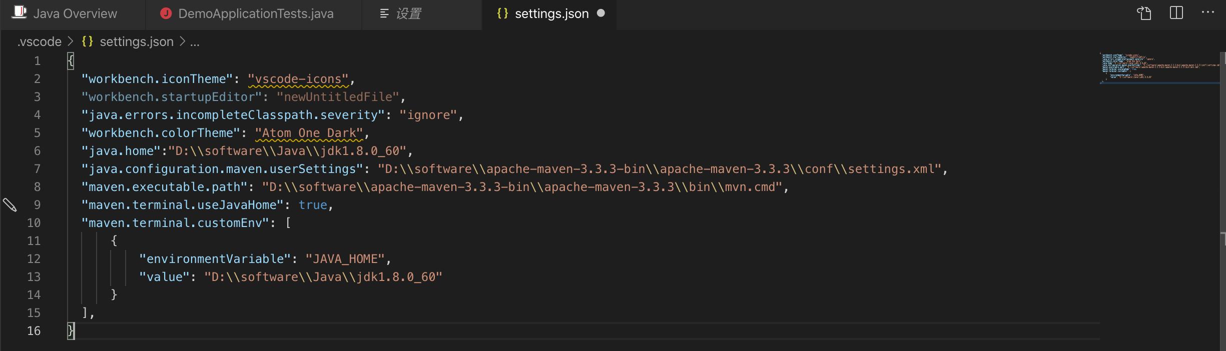The width and height of the screenshot is (1226, 351).
Task: Click line number 7 in the gutter
Action: coord(37,169)
